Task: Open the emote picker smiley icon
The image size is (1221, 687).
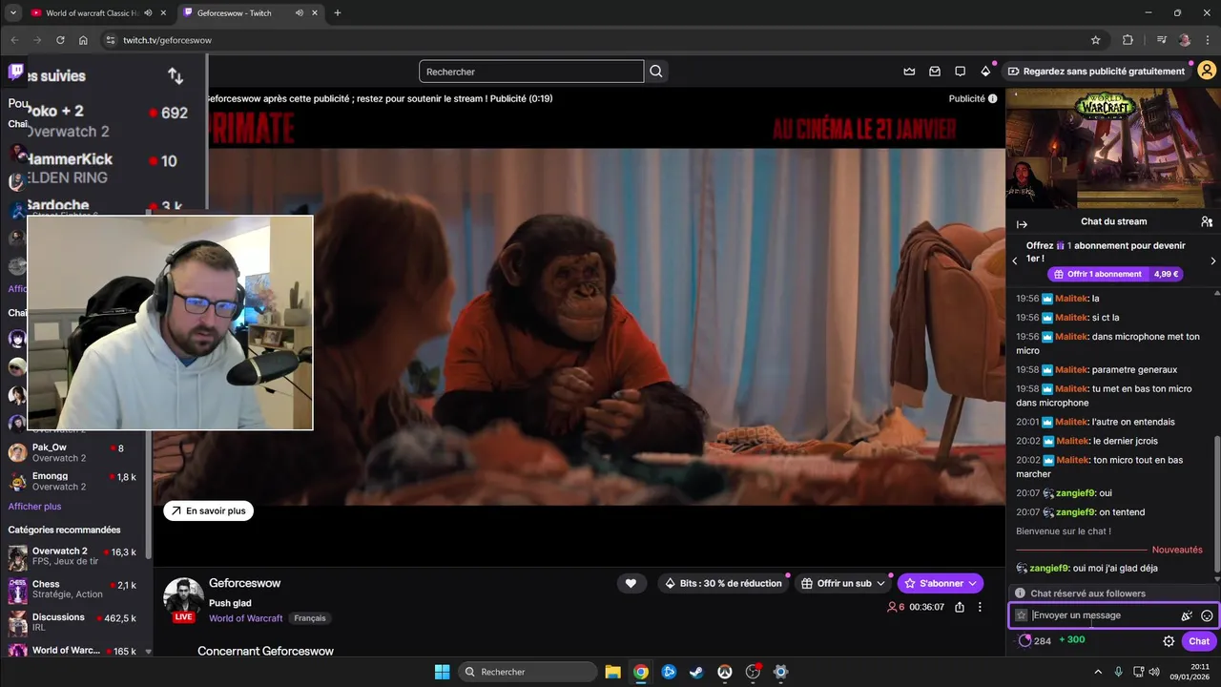Action: [1207, 615]
